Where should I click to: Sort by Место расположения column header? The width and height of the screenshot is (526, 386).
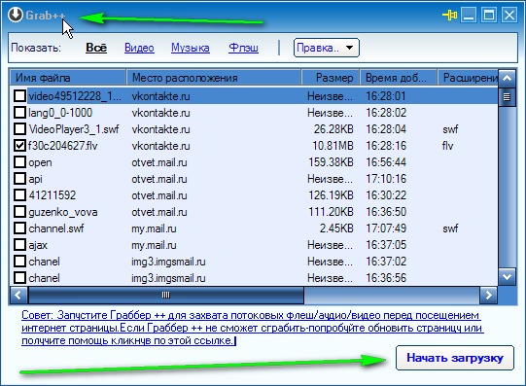pos(214,78)
